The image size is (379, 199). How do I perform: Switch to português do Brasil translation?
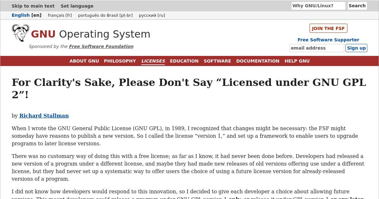[x=105, y=15]
